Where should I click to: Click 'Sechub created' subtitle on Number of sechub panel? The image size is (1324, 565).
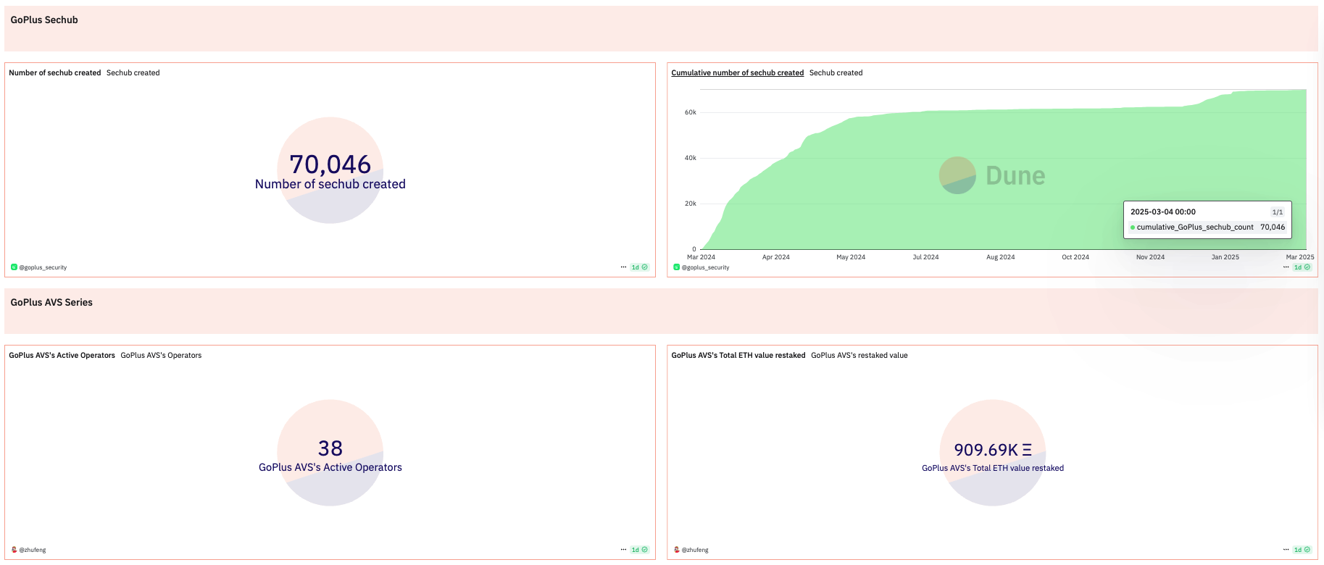(x=133, y=73)
